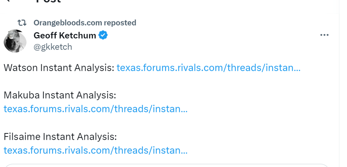
Task: Click the preview card's top edge below post
Action: pyautogui.click(x=167, y=165)
